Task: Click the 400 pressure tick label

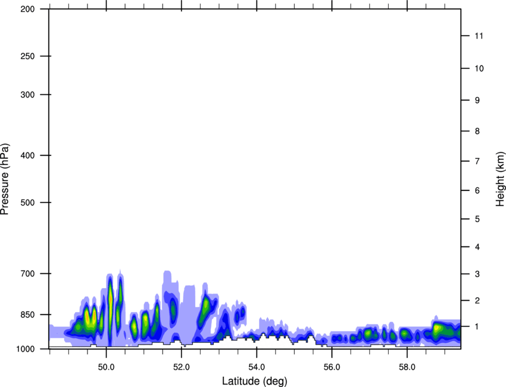Action: click(x=28, y=155)
